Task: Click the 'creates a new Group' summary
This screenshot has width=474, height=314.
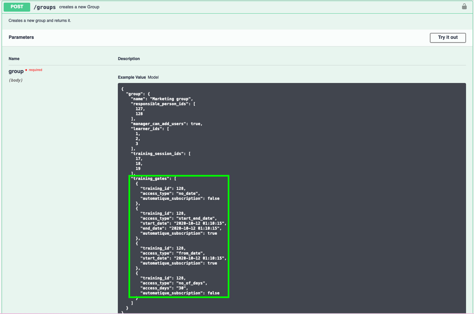Action: [79, 7]
